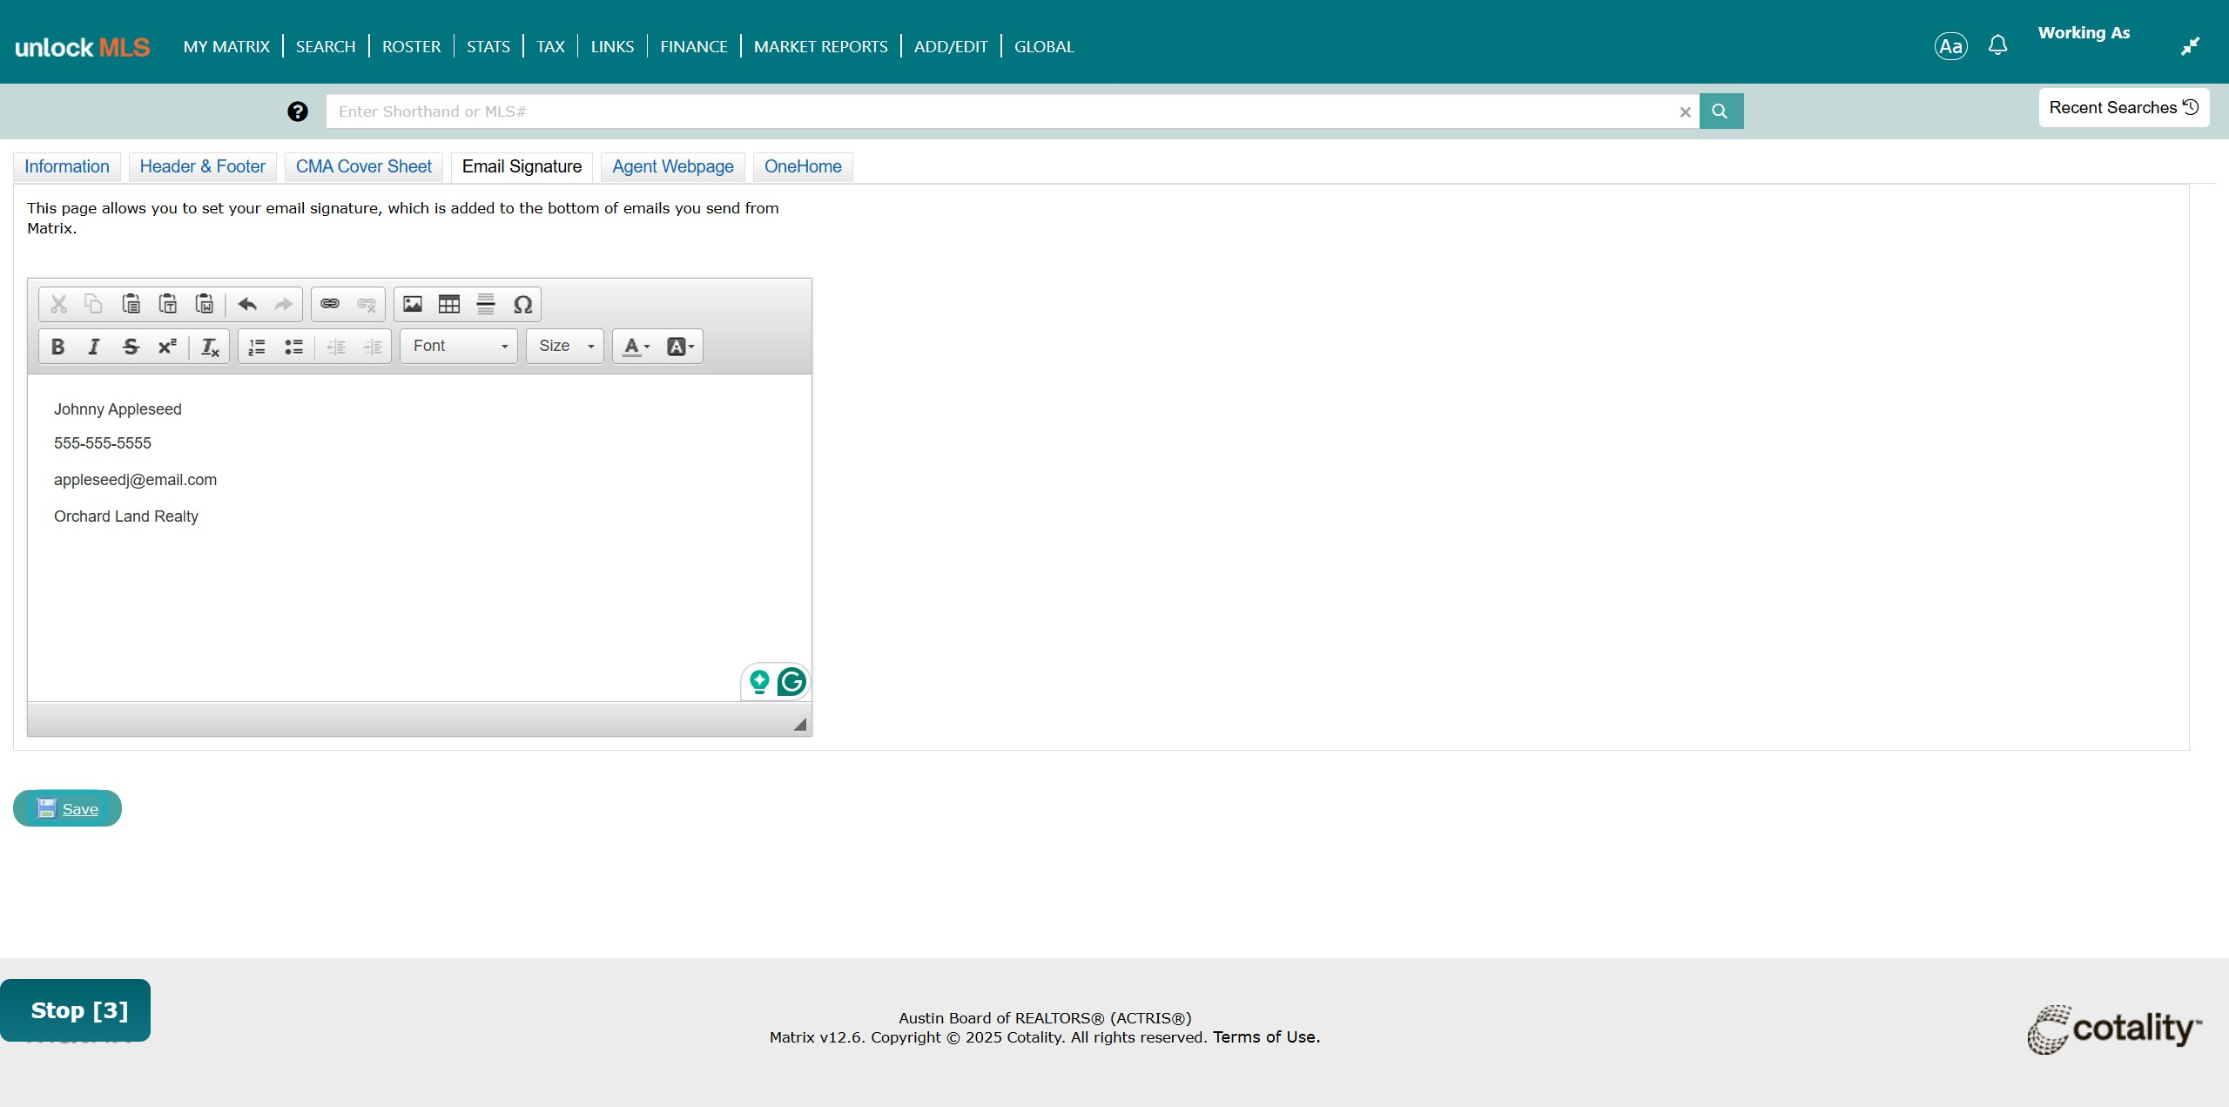Undo the last edit
Screen dimensions: 2229x1107
pos(247,304)
